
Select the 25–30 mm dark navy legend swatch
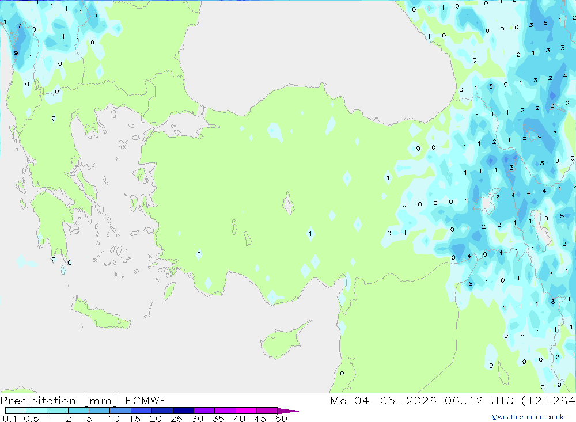coord(183,410)
